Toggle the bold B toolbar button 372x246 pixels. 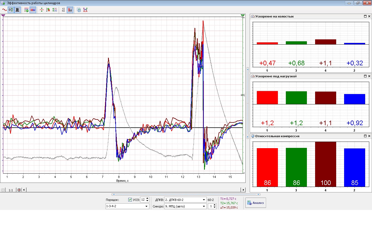tap(18, 10)
